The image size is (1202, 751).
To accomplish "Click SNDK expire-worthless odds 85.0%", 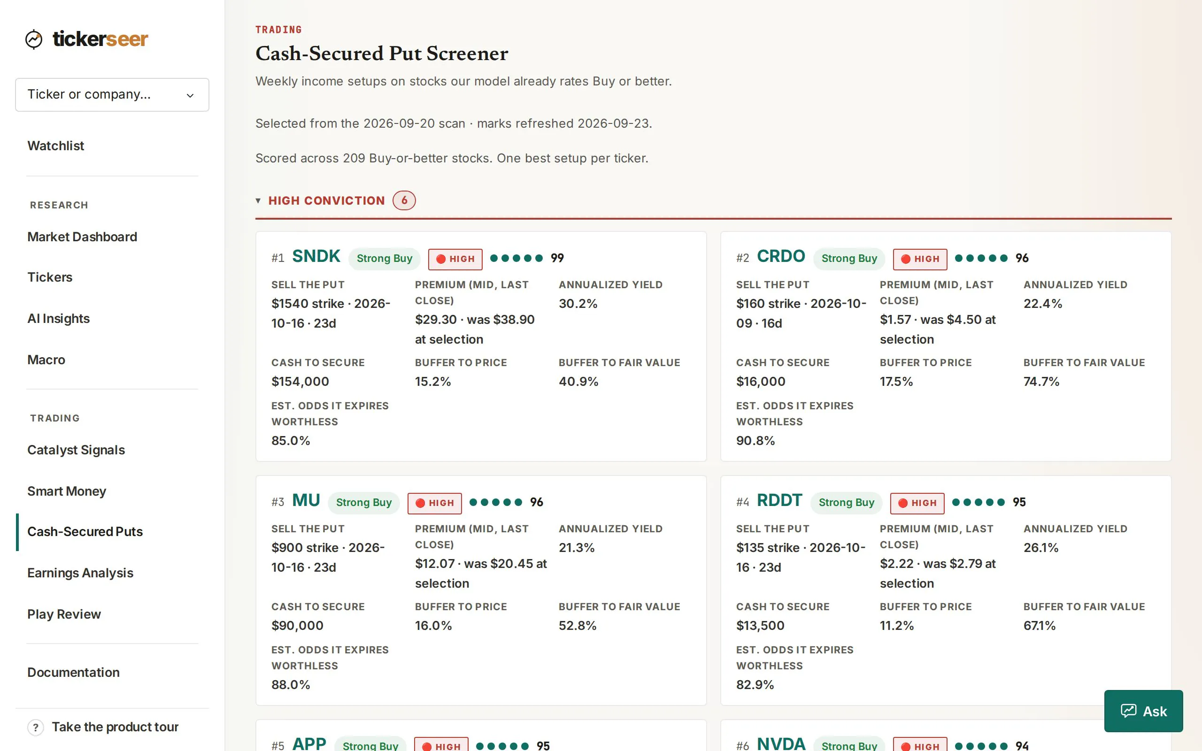I will click(291, 441).
